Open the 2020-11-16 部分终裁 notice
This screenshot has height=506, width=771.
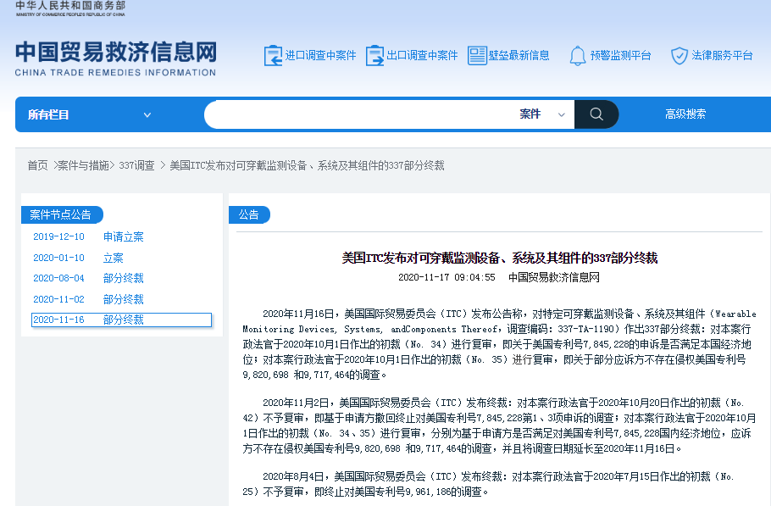click(x=121, y=320)
